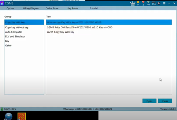Click the gold coin balance icon
The height and width of the screenshot is (120, 177).
click(x=137, y=3)
